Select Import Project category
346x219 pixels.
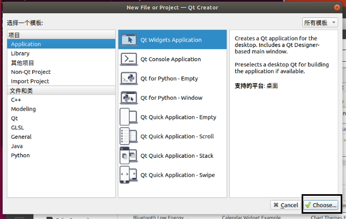click(x=30, y=81)
